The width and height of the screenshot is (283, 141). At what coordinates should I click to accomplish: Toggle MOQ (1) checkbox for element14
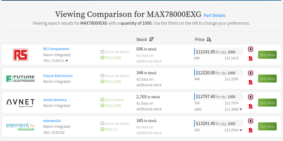pos(102,130)
